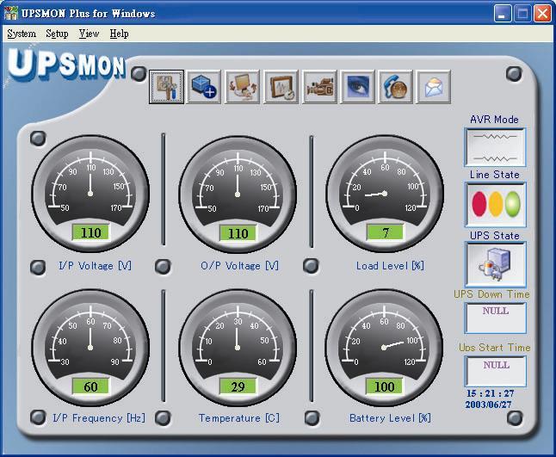Click the Line State traffic light indicator
Screen dimensions: 556x457
(x=495, y=204)
